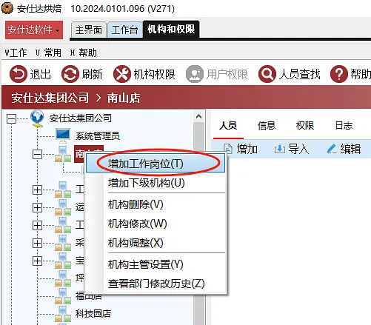Open the W工作 menu
Image resolution: width=371 pixels, height=325 pixels.
click(16, 53)
